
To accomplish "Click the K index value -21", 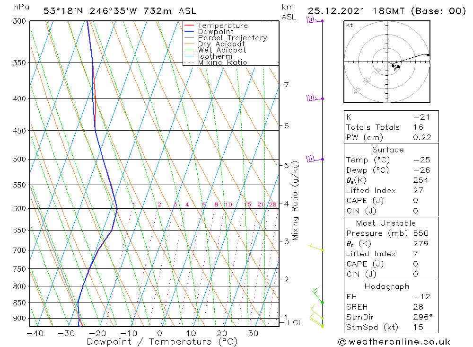I will (422, 117).
